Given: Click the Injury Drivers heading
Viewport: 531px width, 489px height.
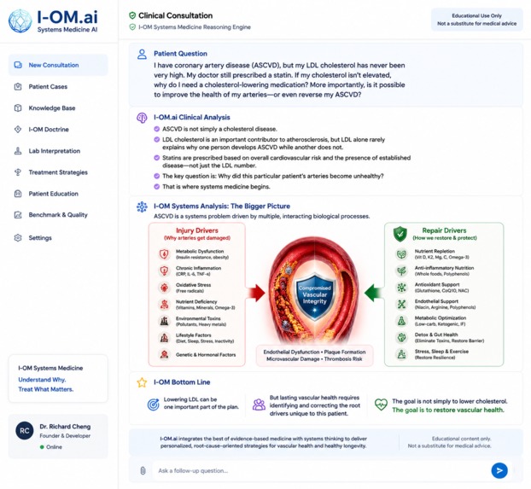Looking at the screenshot, I should [x=197, y=230].
